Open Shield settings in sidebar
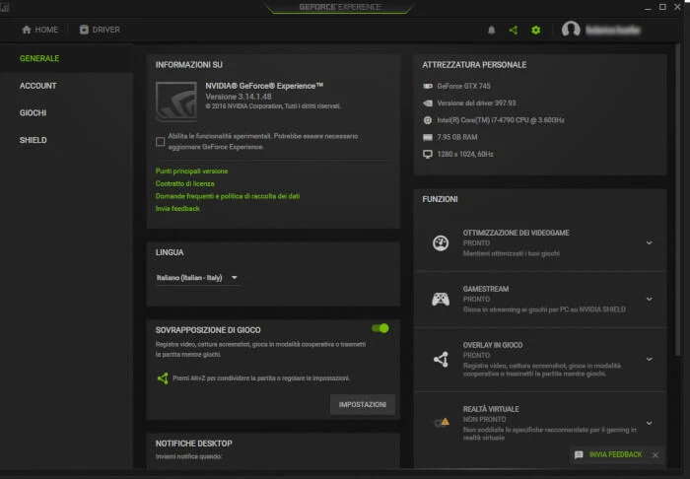690x479 pixels. (33, 140)
